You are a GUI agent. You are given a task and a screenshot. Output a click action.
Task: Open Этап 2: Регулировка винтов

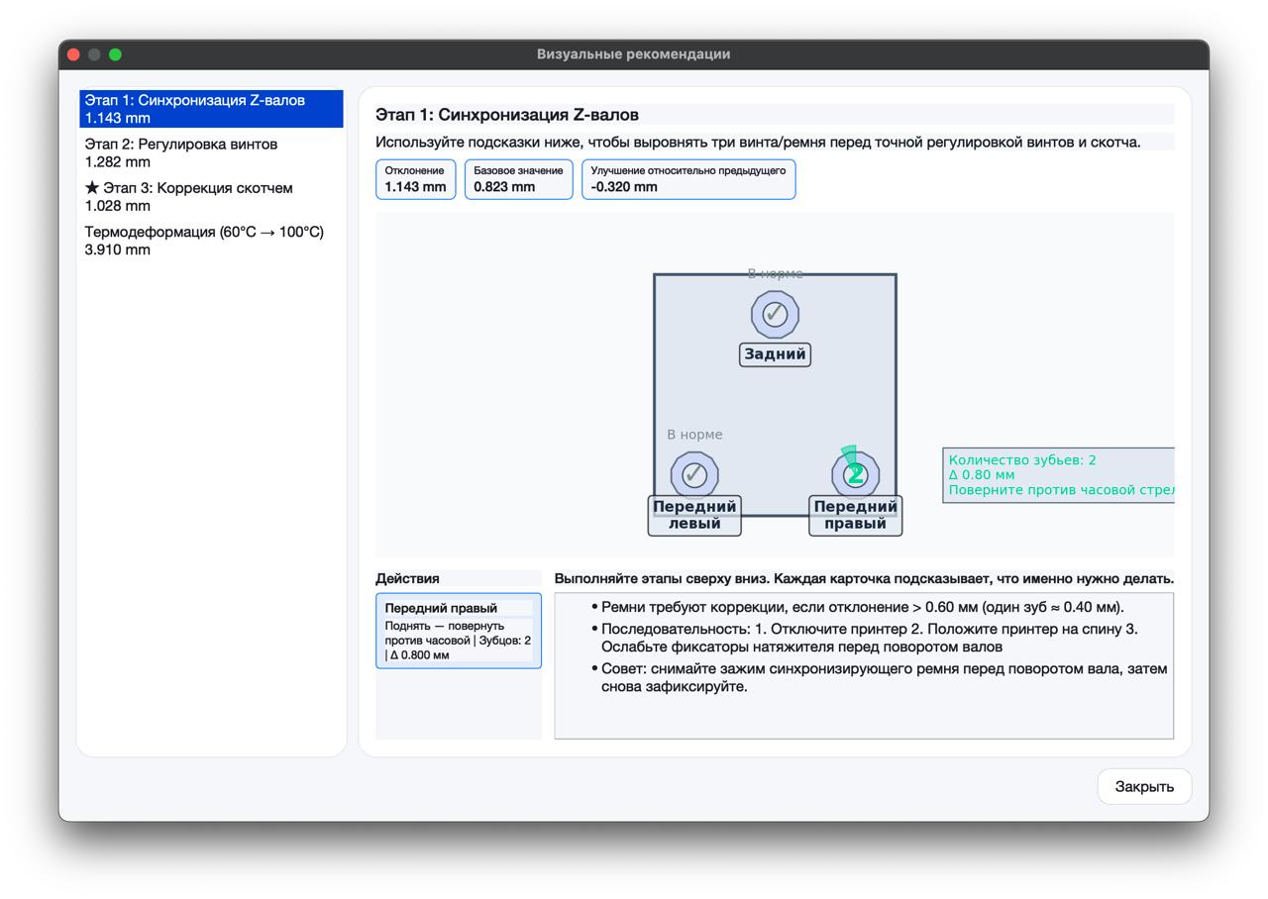click(211, 152)
